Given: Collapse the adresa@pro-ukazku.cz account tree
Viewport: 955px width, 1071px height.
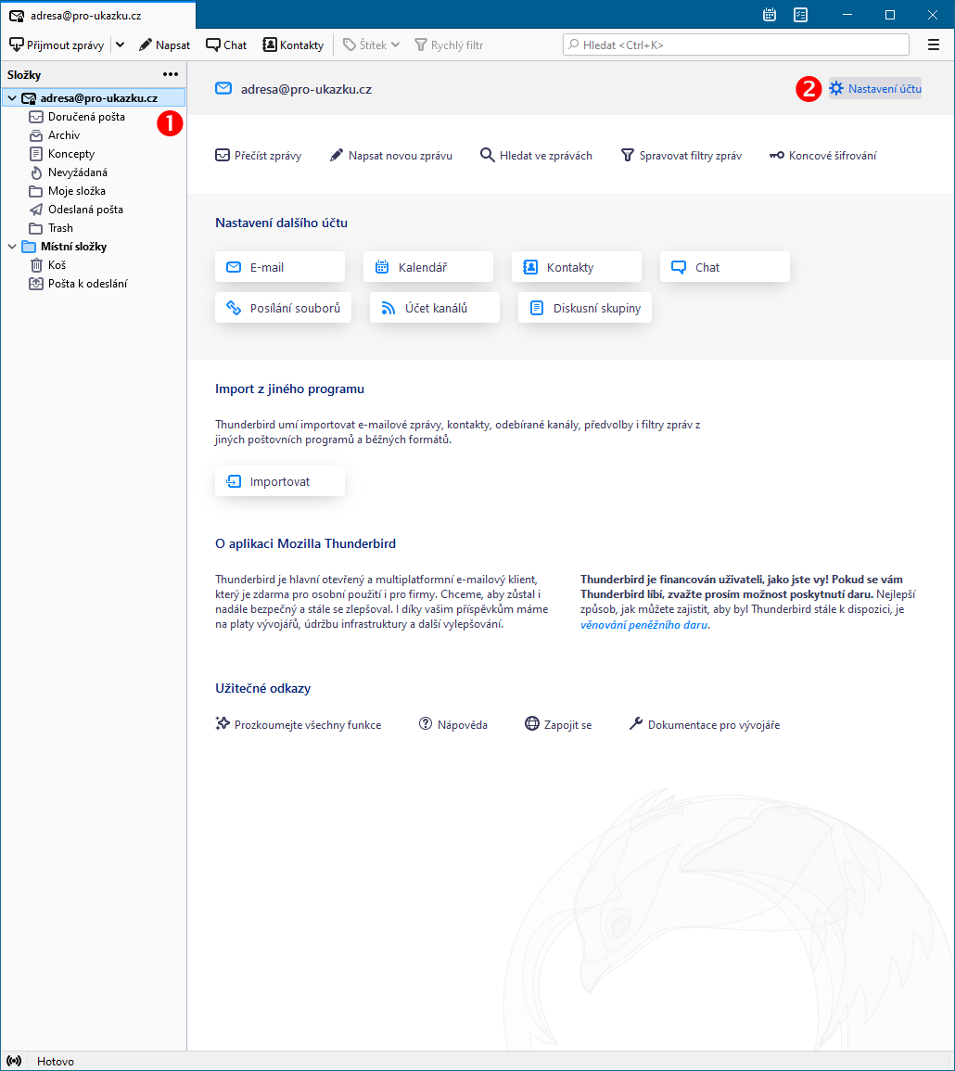Looking at the screenshot, I should (12, 98).
